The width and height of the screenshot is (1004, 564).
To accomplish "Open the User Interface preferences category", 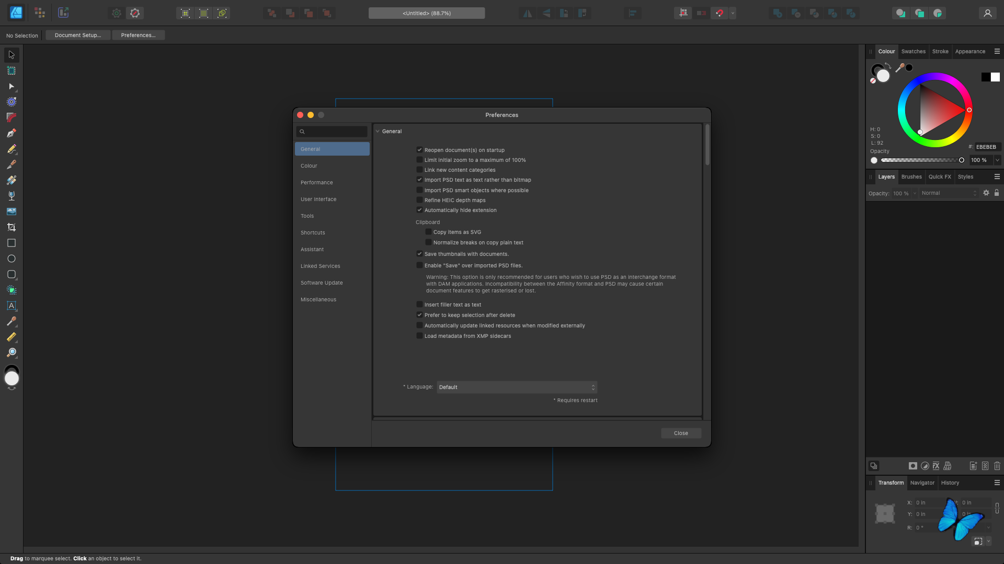I will (332, 199).
